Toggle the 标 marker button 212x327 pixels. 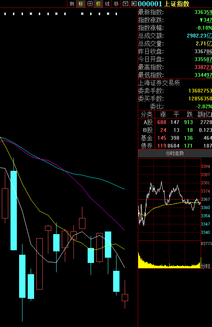tap(81, 4)
